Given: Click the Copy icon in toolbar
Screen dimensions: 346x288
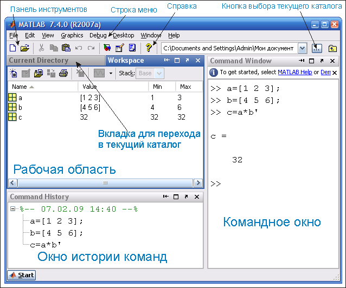Looking at the screenshot, I should coord(54,48).
